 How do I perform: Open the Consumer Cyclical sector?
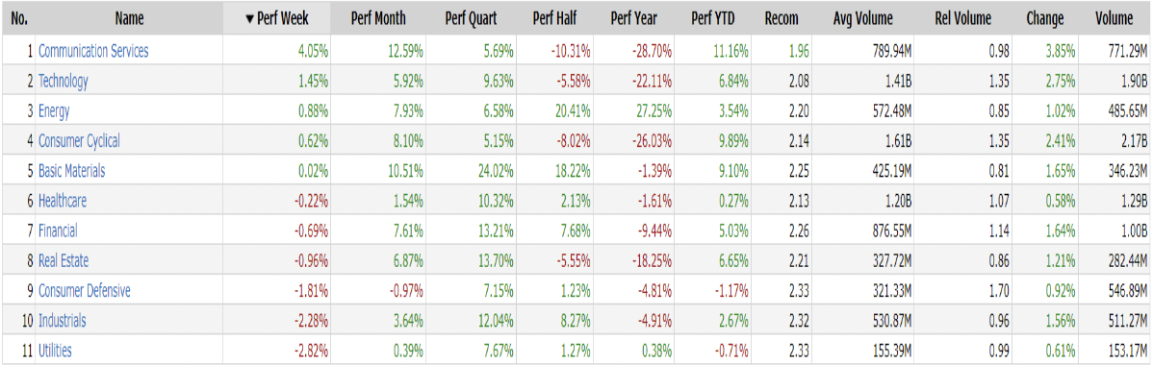[79, 140]
